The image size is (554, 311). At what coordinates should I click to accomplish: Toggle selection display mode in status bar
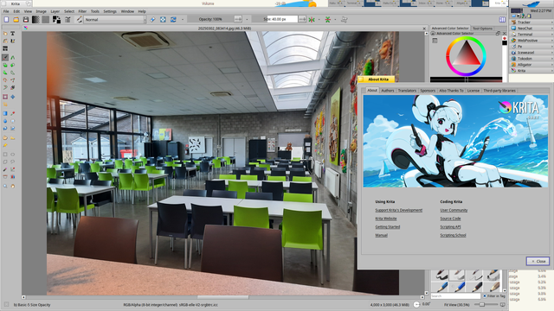coord(6,304)
